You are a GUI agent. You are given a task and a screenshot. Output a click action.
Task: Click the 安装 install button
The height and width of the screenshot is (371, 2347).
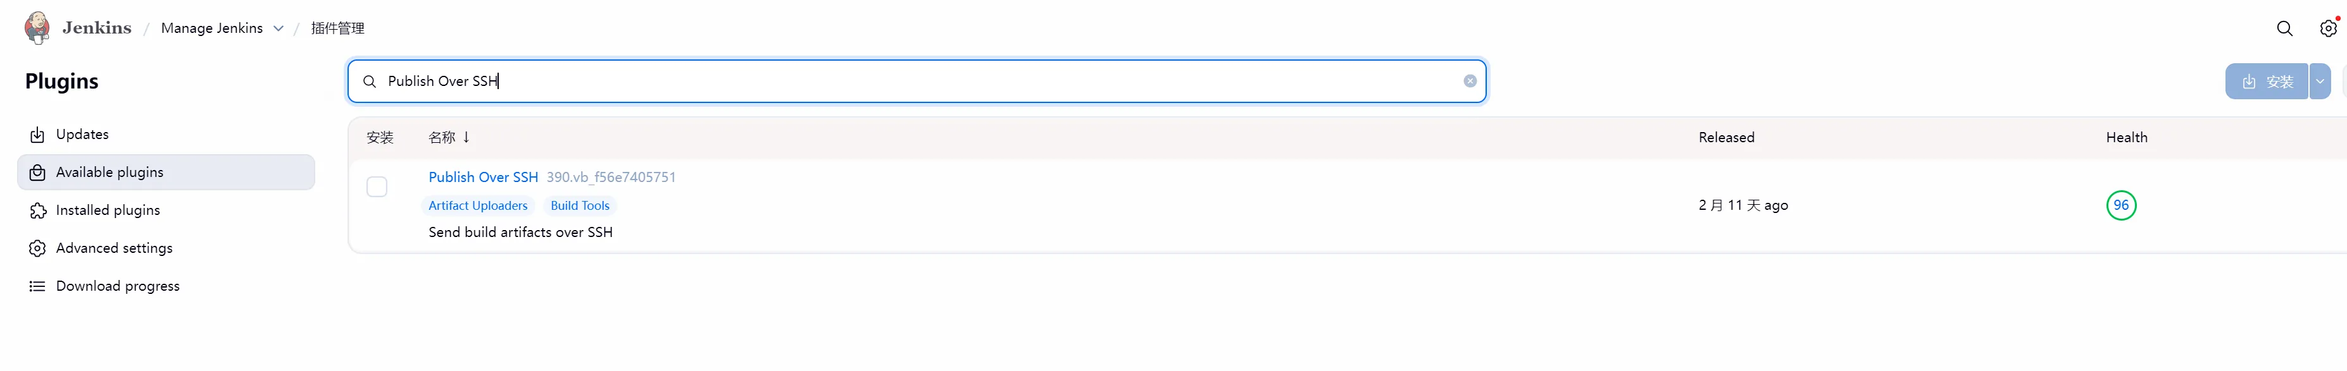click(2266, 81)
